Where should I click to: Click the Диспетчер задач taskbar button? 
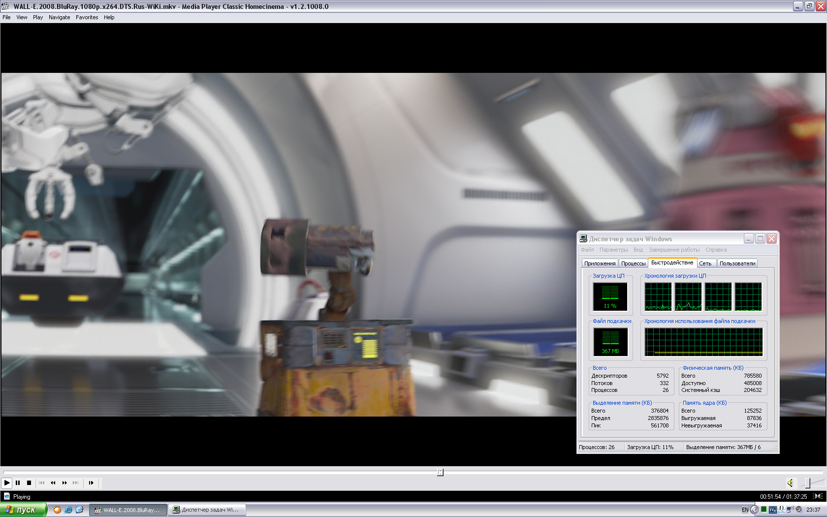point(206,510)
